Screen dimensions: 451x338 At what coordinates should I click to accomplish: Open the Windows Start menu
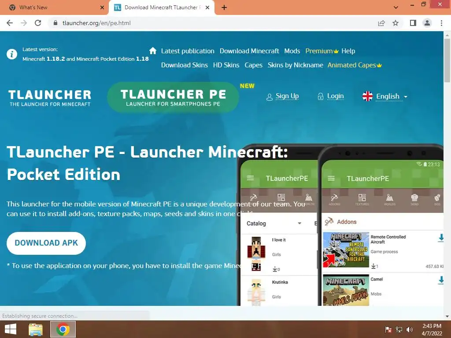pos(11,329)
